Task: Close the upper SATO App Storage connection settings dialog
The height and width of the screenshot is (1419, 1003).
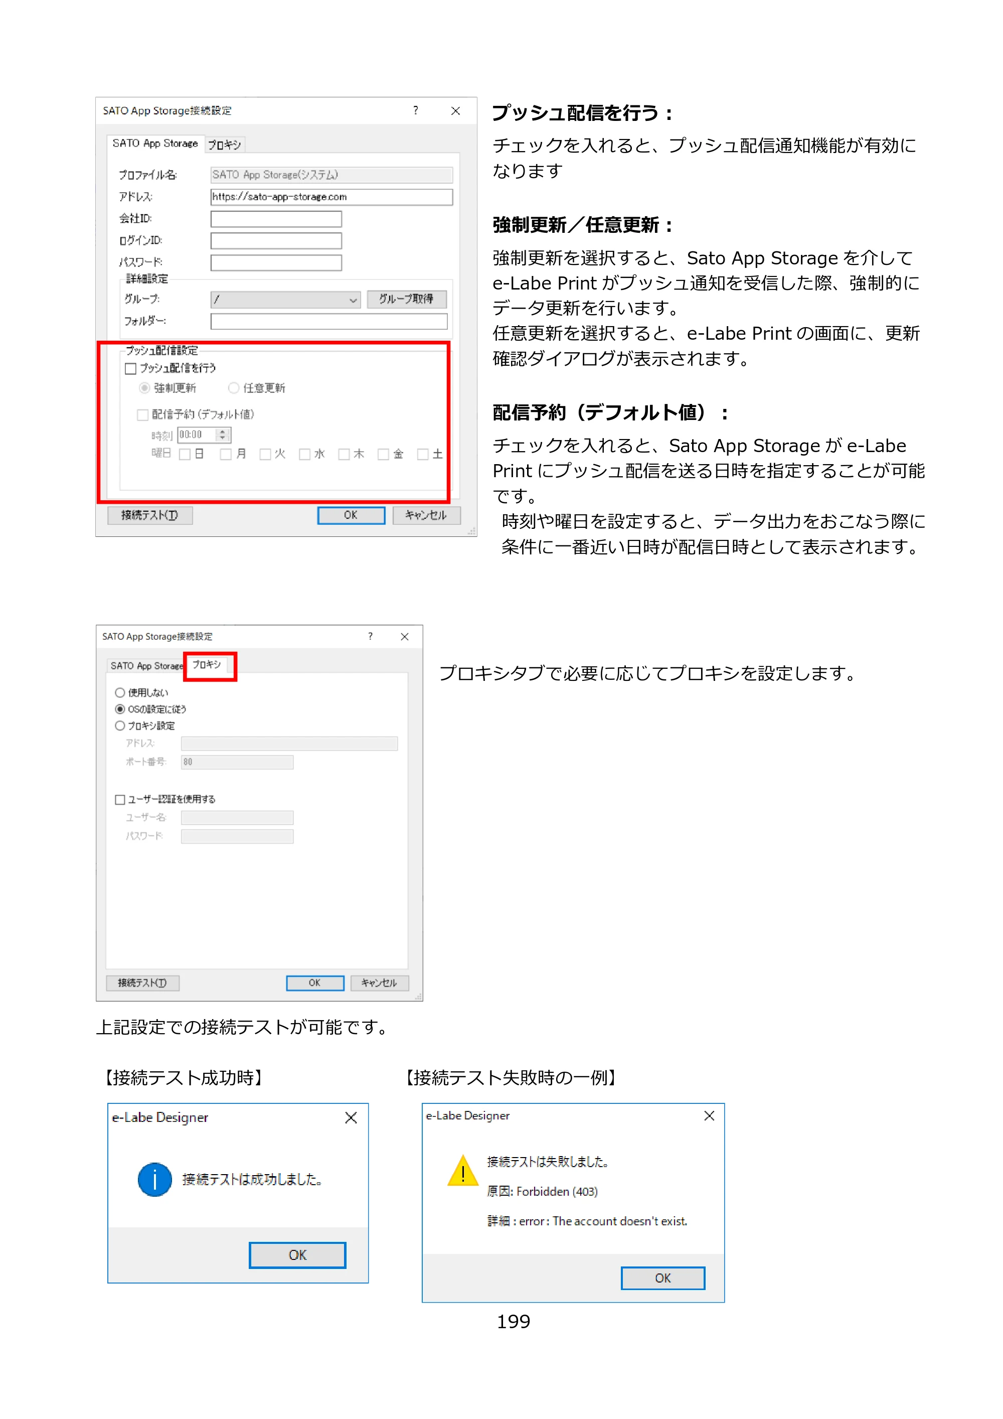Action: pos(456,111)
